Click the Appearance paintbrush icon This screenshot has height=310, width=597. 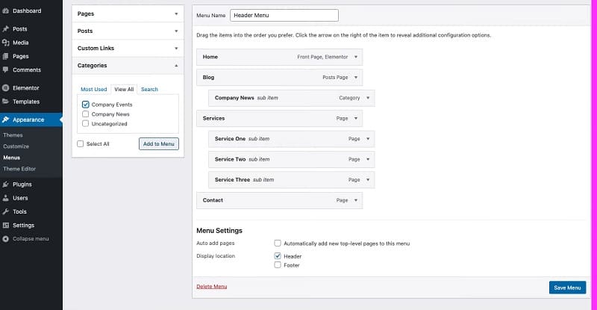(5, 120)
